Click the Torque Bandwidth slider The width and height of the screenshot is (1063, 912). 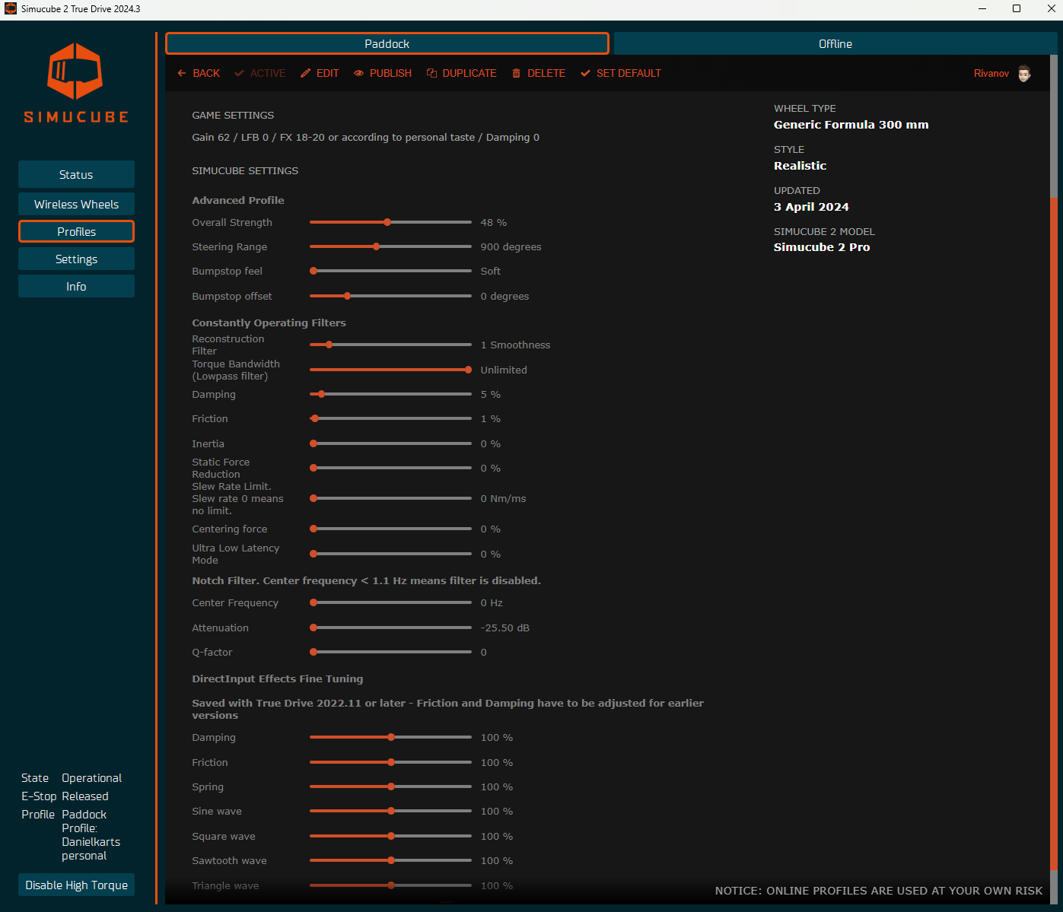click(x=390, y=370)
